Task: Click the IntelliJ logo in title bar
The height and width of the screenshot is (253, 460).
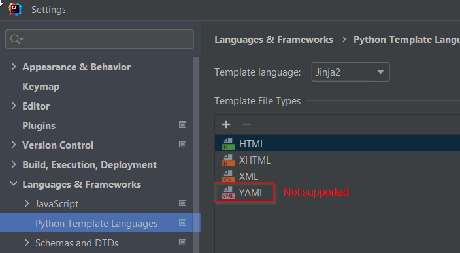Action: point(14,9)
